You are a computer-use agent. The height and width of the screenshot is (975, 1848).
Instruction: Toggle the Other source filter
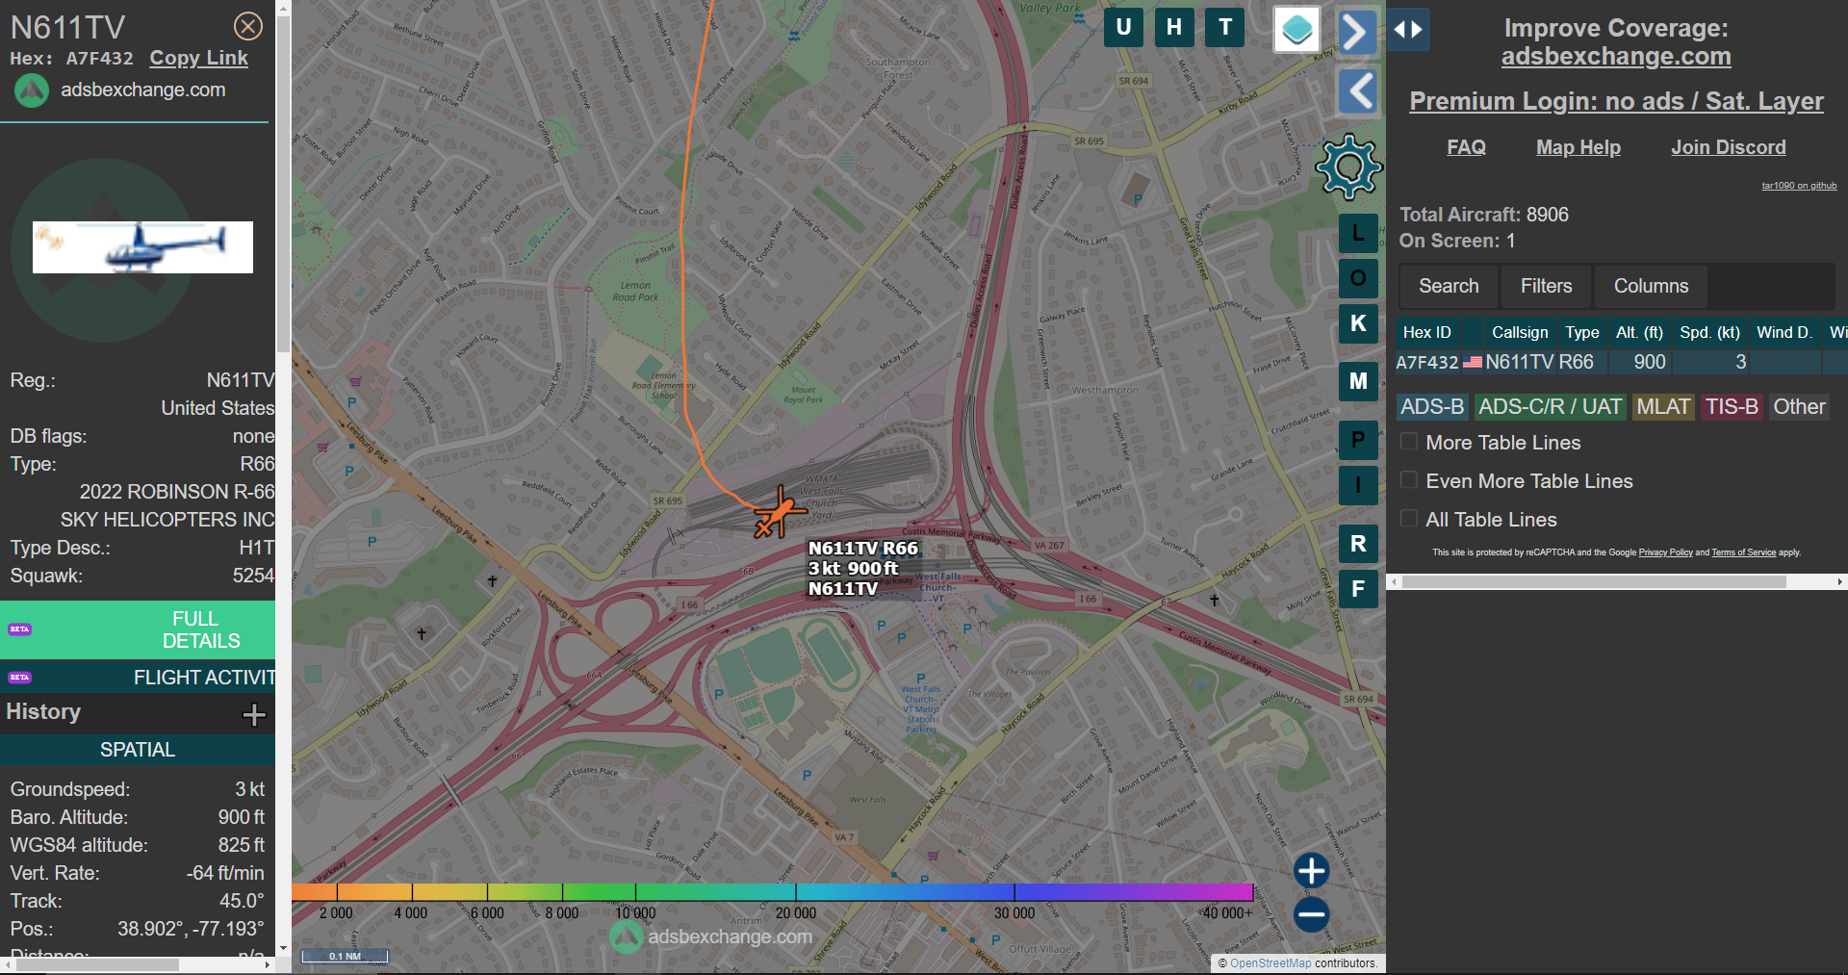pyautogui.click(x=1799, y=407)
